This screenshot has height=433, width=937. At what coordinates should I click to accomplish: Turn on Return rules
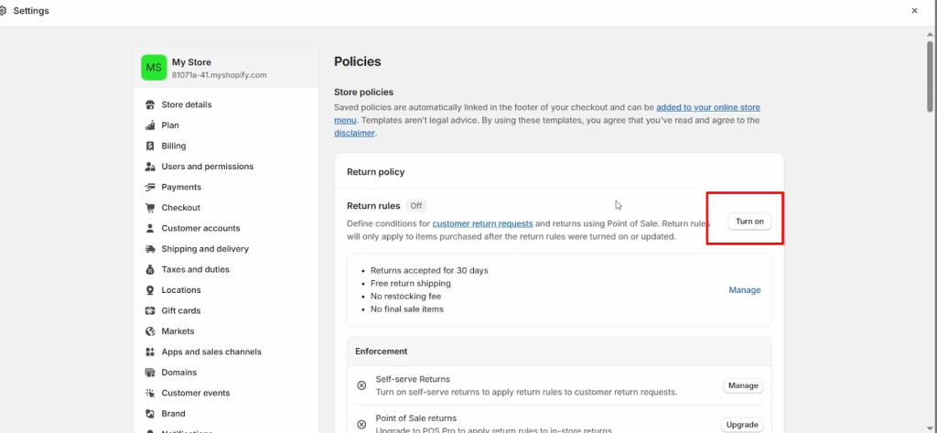click(x=749, y=222)
